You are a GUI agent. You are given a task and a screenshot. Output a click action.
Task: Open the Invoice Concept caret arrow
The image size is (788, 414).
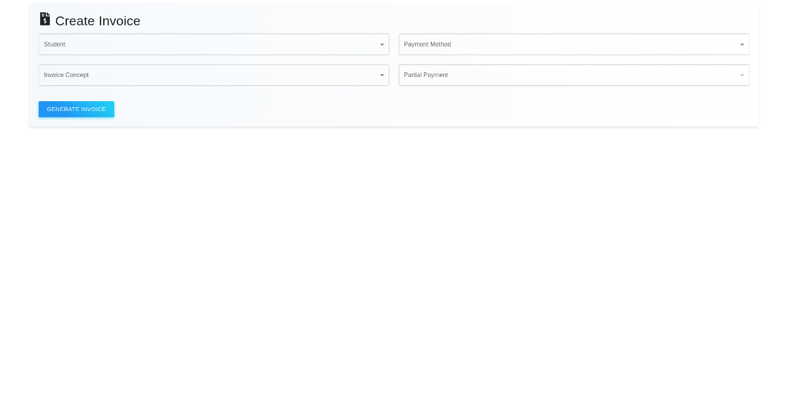pyautogui.click(x=382, y=75)
